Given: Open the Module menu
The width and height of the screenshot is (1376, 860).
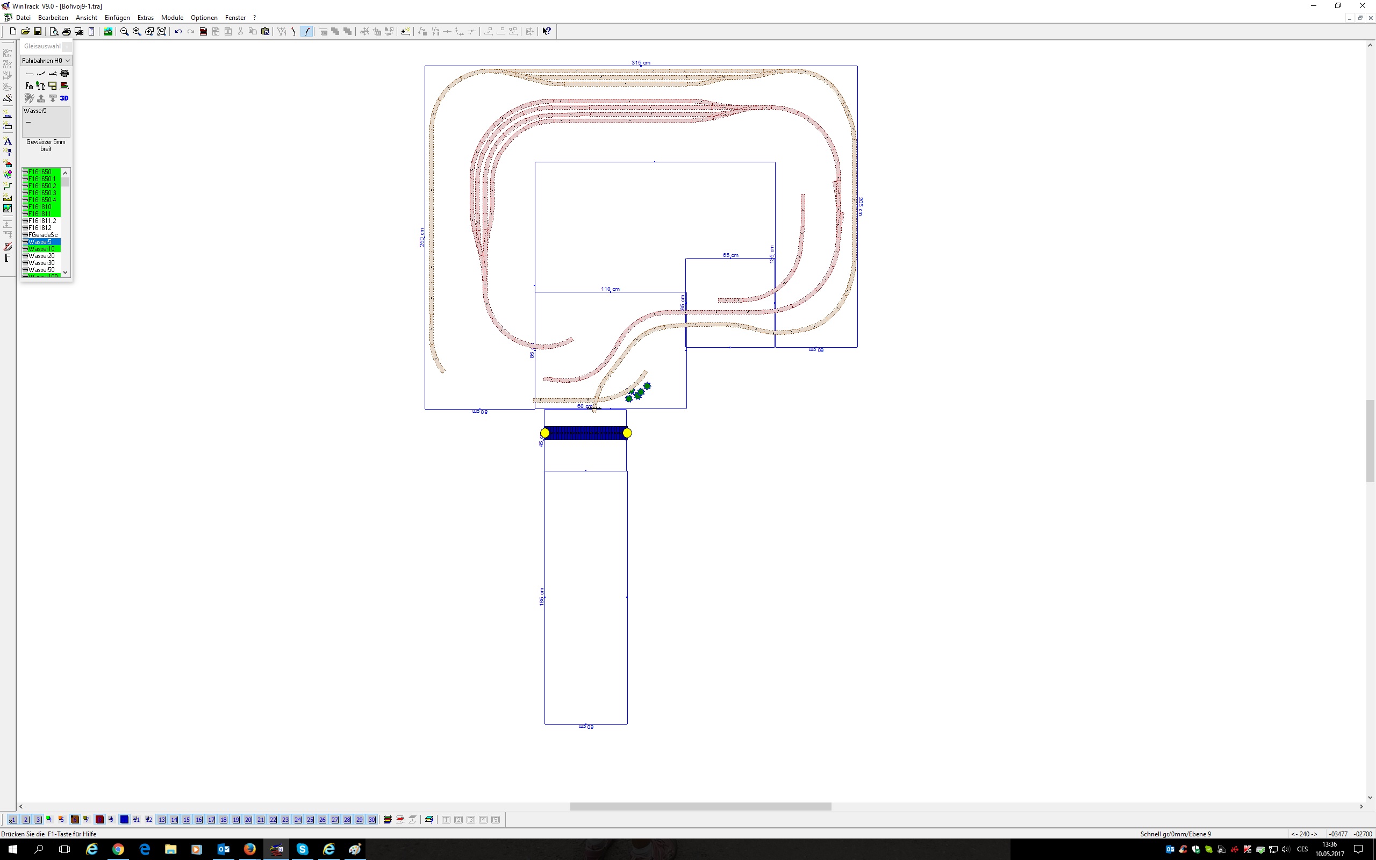Looking at the screenshot, I should (x=171, y=18).
